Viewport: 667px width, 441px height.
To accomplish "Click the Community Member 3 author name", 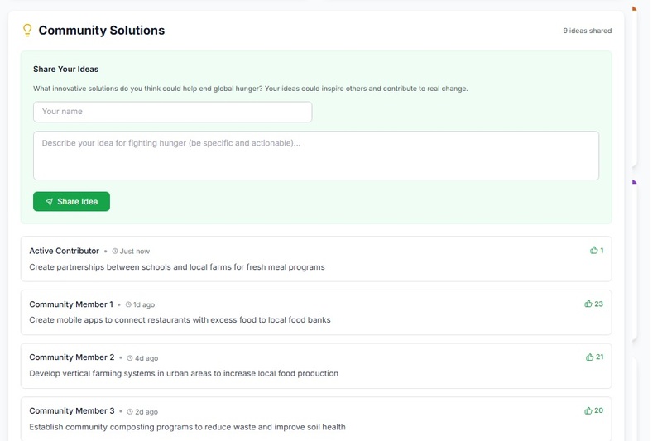I will (72, 411).
